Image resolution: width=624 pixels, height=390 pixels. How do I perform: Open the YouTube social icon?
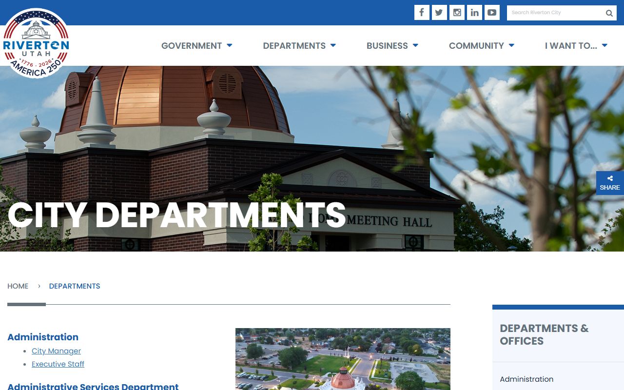[492, 13]
